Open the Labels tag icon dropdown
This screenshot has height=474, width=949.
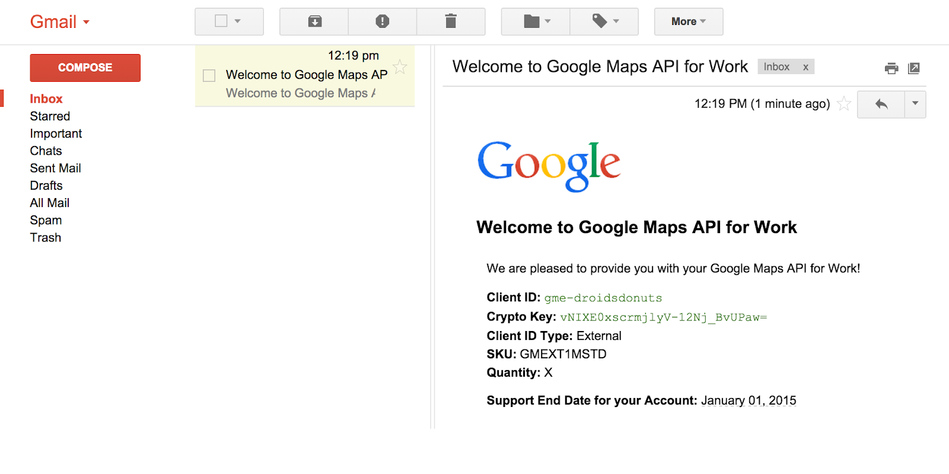(x=604, y=22)
